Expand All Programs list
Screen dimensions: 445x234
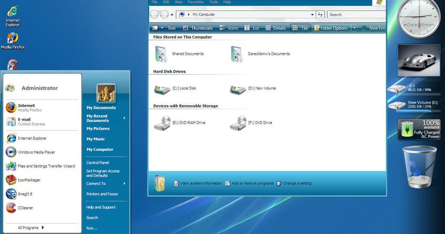pos(31,228)
